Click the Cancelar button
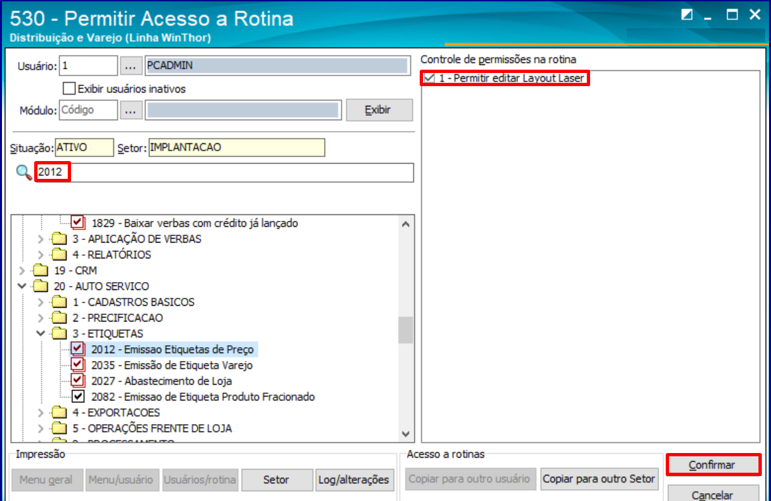Image resolution: width=771 pixels, height=501 pixels. click(713, 494)
